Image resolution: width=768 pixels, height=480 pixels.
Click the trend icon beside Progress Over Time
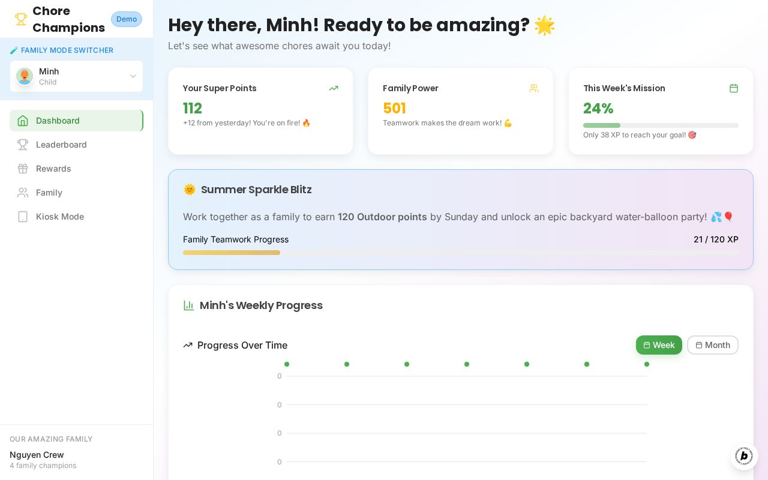click(x=188, y=345)
